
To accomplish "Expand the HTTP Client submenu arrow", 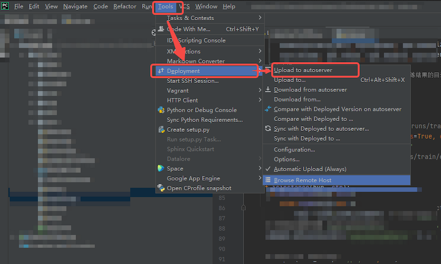I will [x=260, y=100].
